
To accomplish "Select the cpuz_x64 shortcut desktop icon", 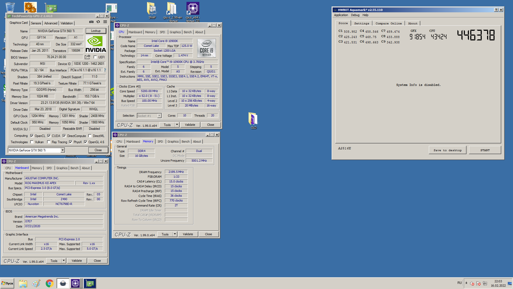I will point(193,12).
